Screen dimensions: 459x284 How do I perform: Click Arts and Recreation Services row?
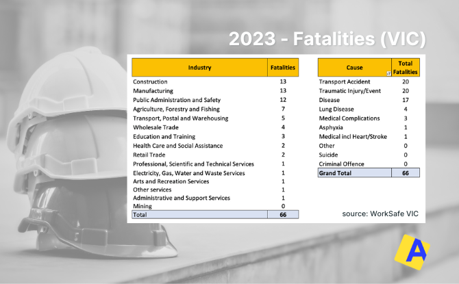(215, 181)
